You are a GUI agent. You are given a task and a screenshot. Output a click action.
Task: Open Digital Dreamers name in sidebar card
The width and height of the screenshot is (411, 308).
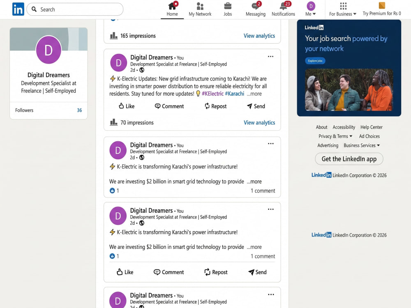coord(48,75)
